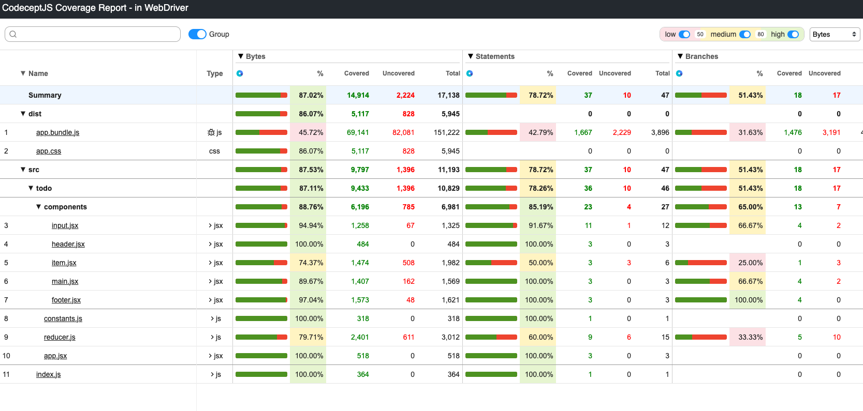Click reducer.js statements percentage 60.00%
This screenshot has width=863, height=411.
click(541, 337)
